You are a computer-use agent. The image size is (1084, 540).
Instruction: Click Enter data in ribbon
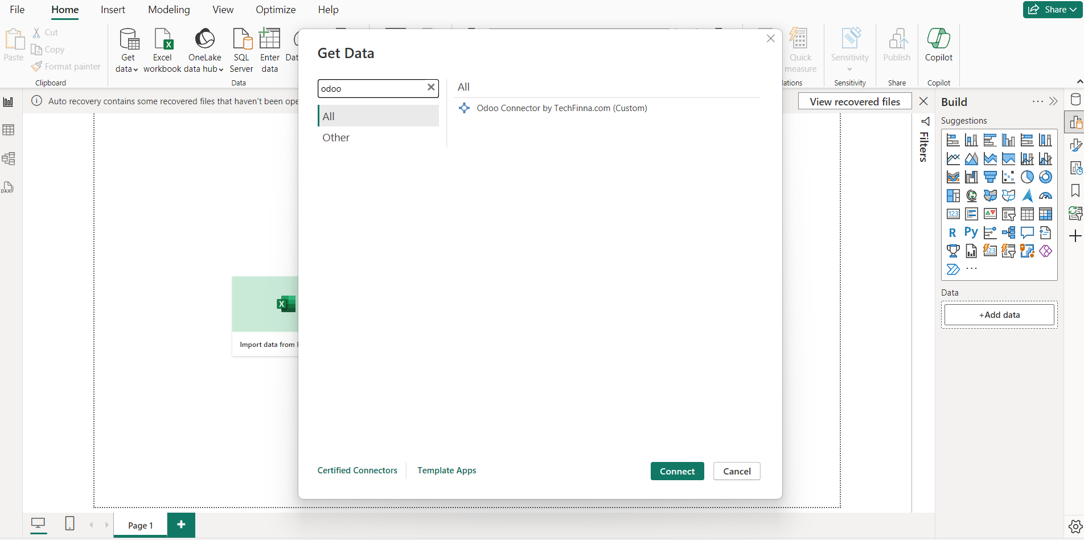pos(270,51)
